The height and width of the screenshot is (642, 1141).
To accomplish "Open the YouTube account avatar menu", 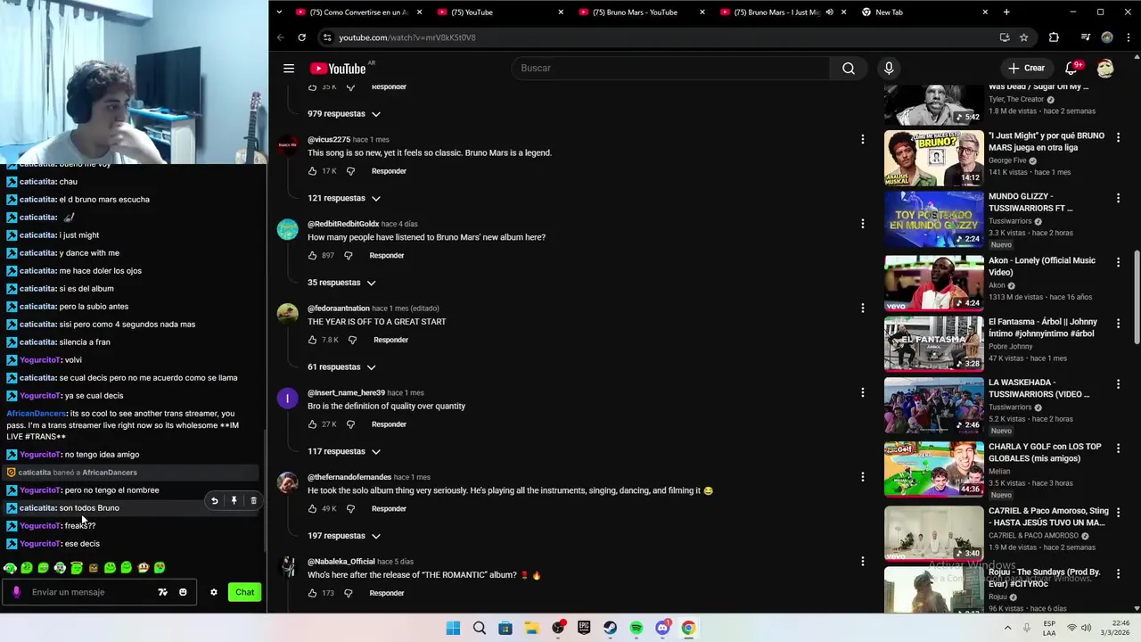I will [1105, 68].
